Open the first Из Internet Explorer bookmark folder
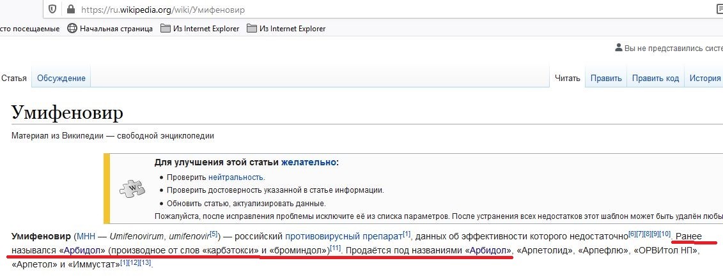This screenshot has height=277, width=723. coord(199,29)
